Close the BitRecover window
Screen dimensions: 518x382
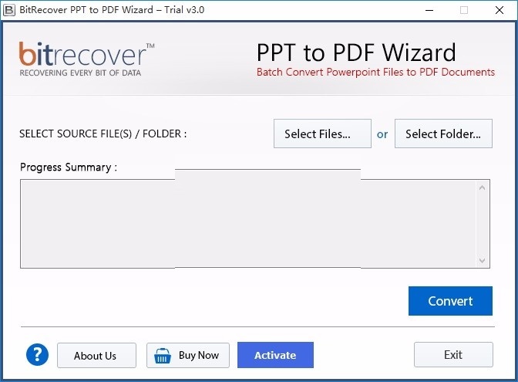point(499,10)
